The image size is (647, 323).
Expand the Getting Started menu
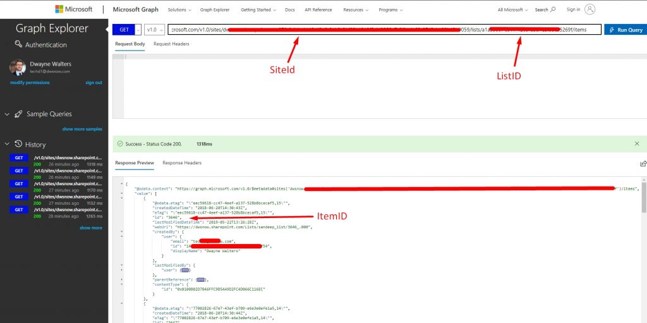[258, 9]
